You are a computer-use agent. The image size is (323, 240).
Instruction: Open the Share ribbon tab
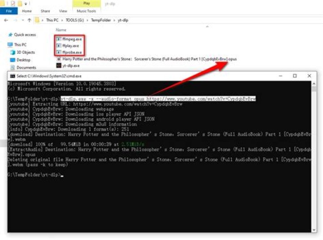point(45,11)
